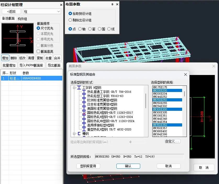Image resolution: width=219 pixels, height=184 pixels.
Task: Click 清理 section button
Action: coord(31,58)
